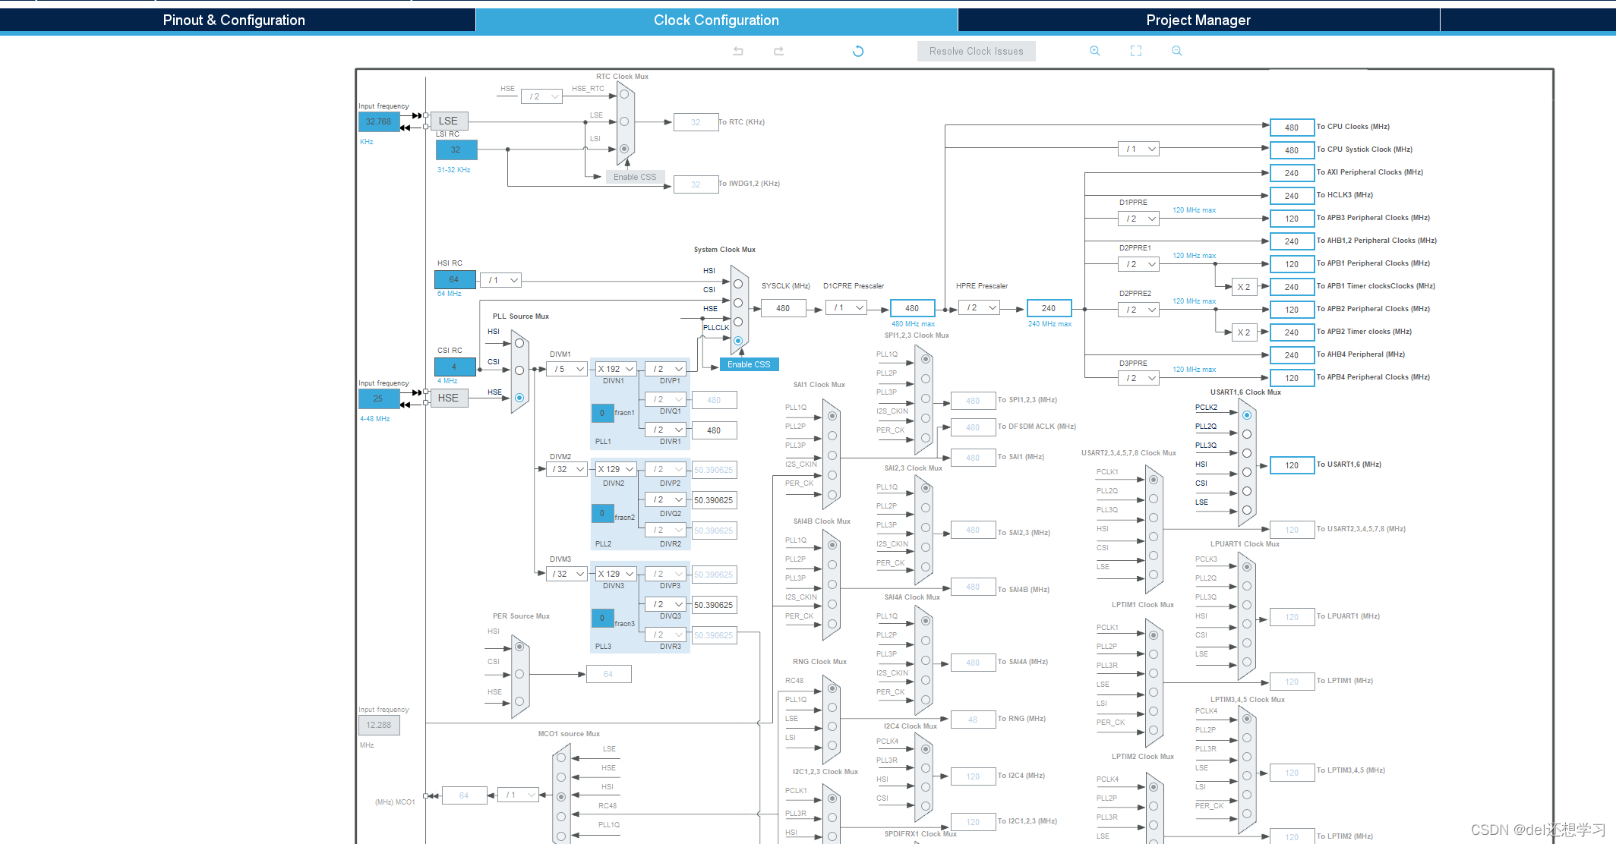The image size is (1616, 844).
Task: Open the Project Manager tab
Action: tap(1198, 20)
